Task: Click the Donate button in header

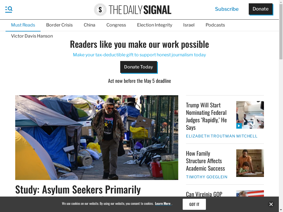Action: 261,9
